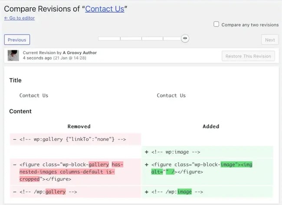Image resolution: width=282 pixels, height=205 pixels.
Task: Click the "4 seconds ago (21 Jan @ 14:28)" timestamp
Action: [55, 58]
